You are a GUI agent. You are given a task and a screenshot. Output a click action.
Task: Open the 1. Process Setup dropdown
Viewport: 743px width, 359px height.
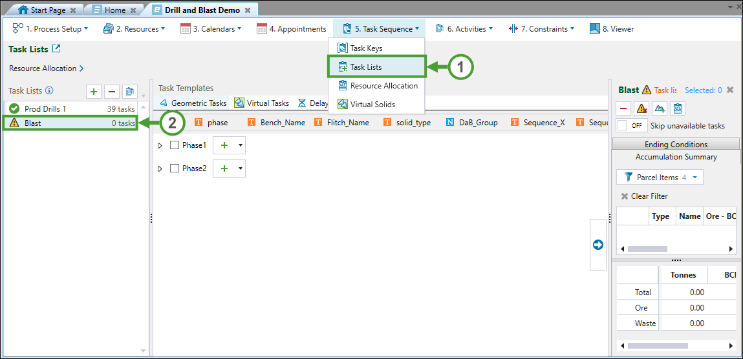click(86, 29)
